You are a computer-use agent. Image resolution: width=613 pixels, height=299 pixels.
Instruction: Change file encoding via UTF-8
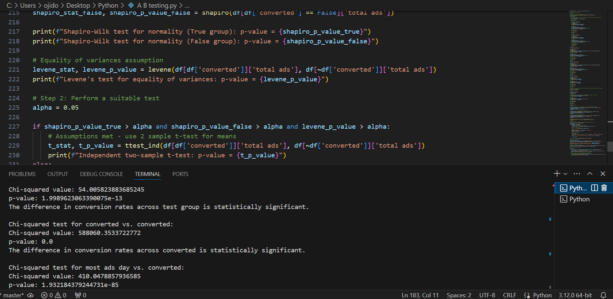(x=487, y=295)
